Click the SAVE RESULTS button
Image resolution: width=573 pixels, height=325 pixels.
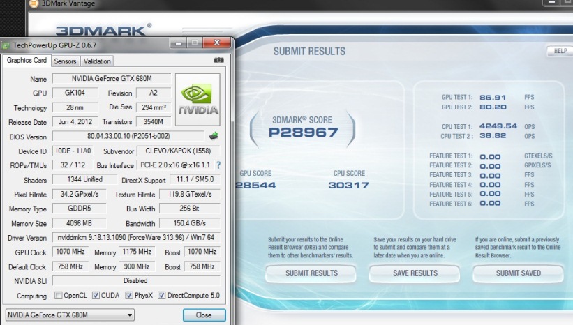pos(415,273)
